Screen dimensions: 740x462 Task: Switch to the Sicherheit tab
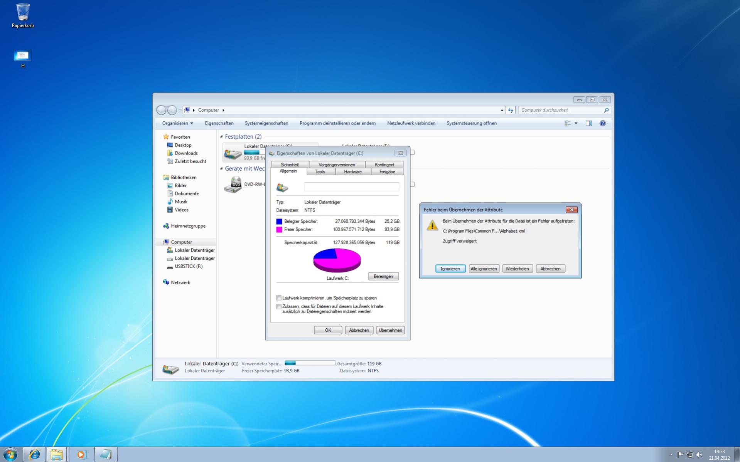click(290, 165)
